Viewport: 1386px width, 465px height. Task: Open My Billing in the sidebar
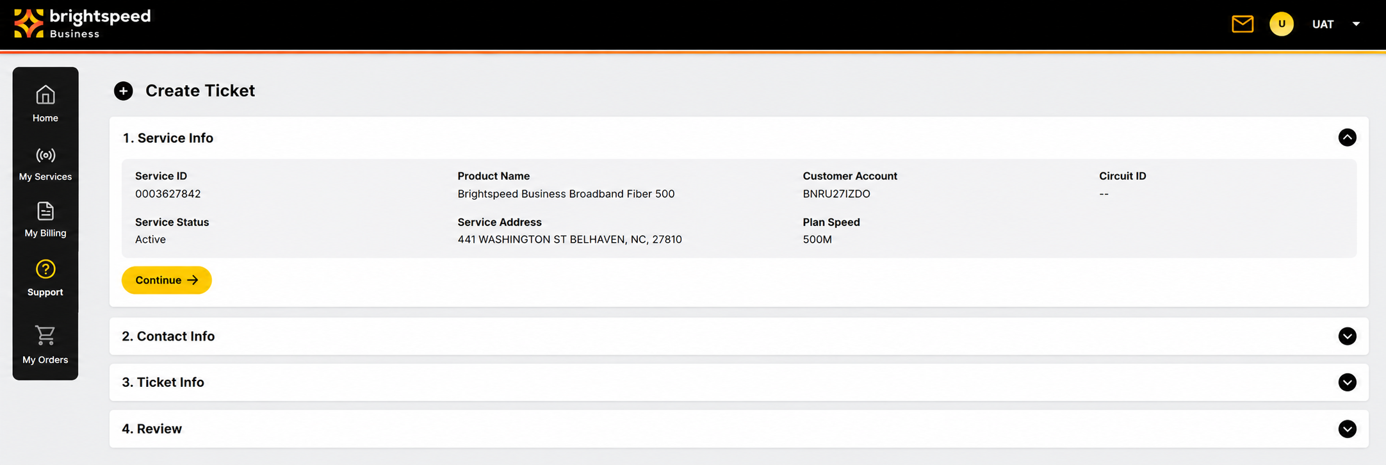[x=45, y=220]
